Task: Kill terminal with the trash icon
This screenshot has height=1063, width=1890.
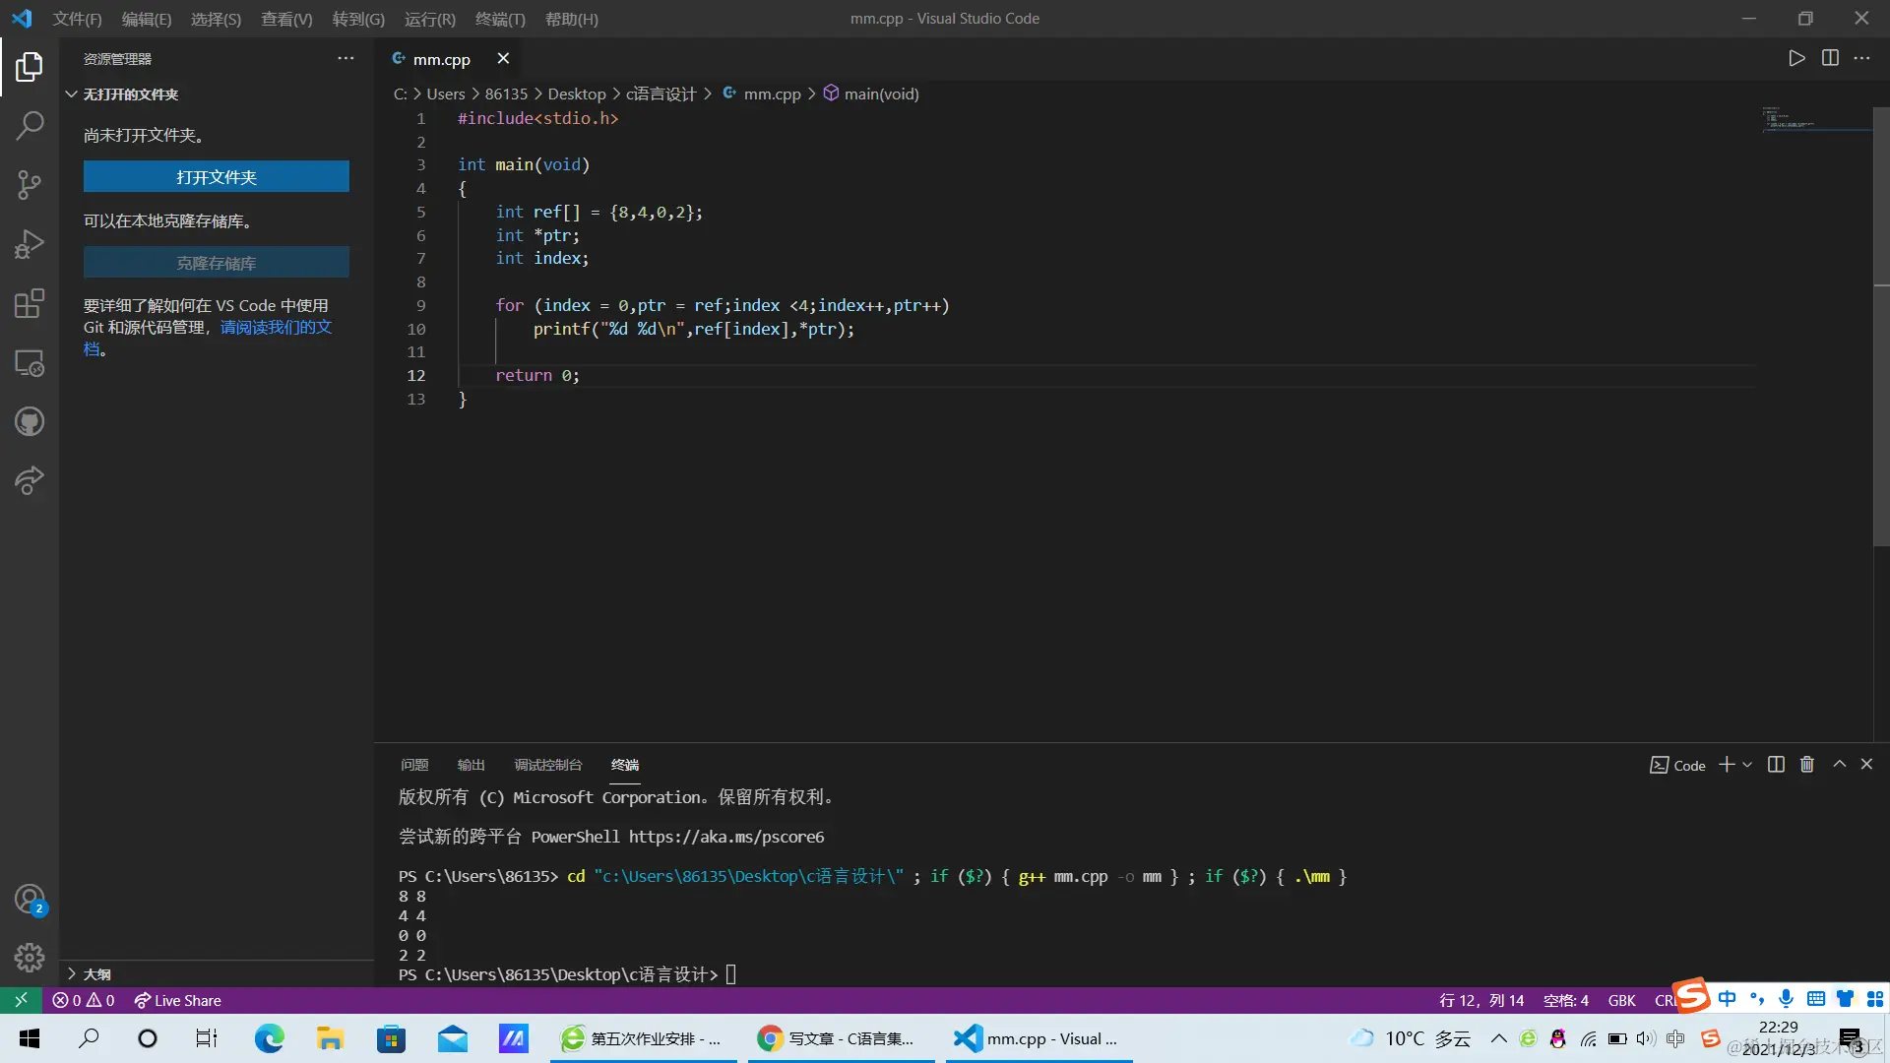Action: coord(1807,765)
